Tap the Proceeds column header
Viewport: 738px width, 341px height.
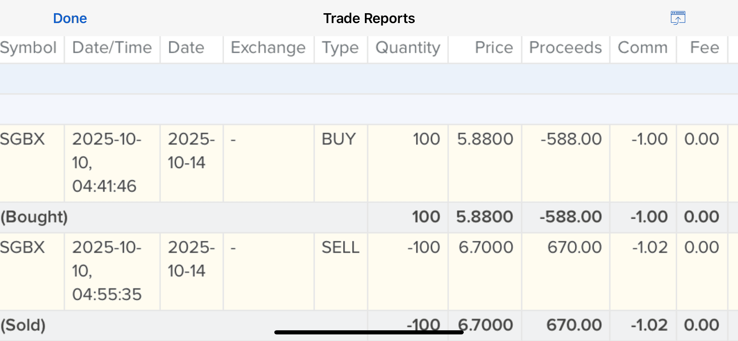[x=565, y=48]
